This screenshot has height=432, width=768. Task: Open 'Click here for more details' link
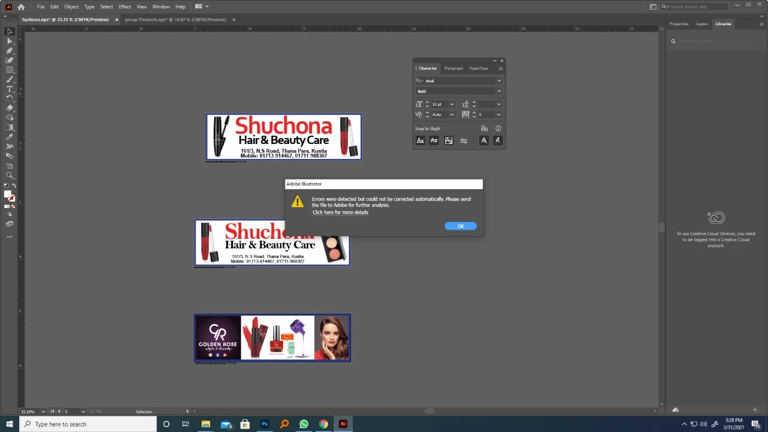(340, 212)
